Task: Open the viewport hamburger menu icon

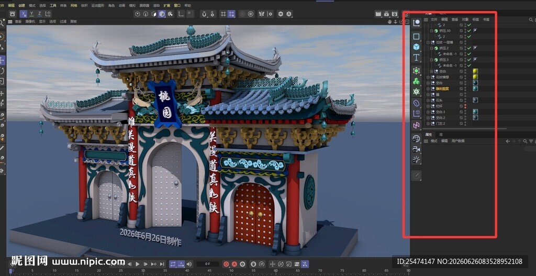Action: [10, 21]
